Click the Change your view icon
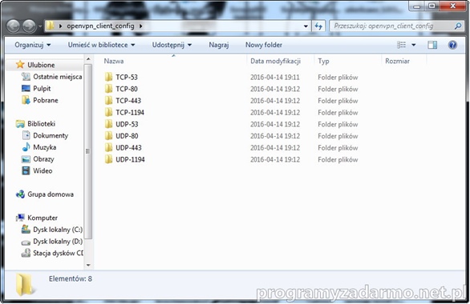The width and height of the screenshot is (470, 304). tap(401, 45)
